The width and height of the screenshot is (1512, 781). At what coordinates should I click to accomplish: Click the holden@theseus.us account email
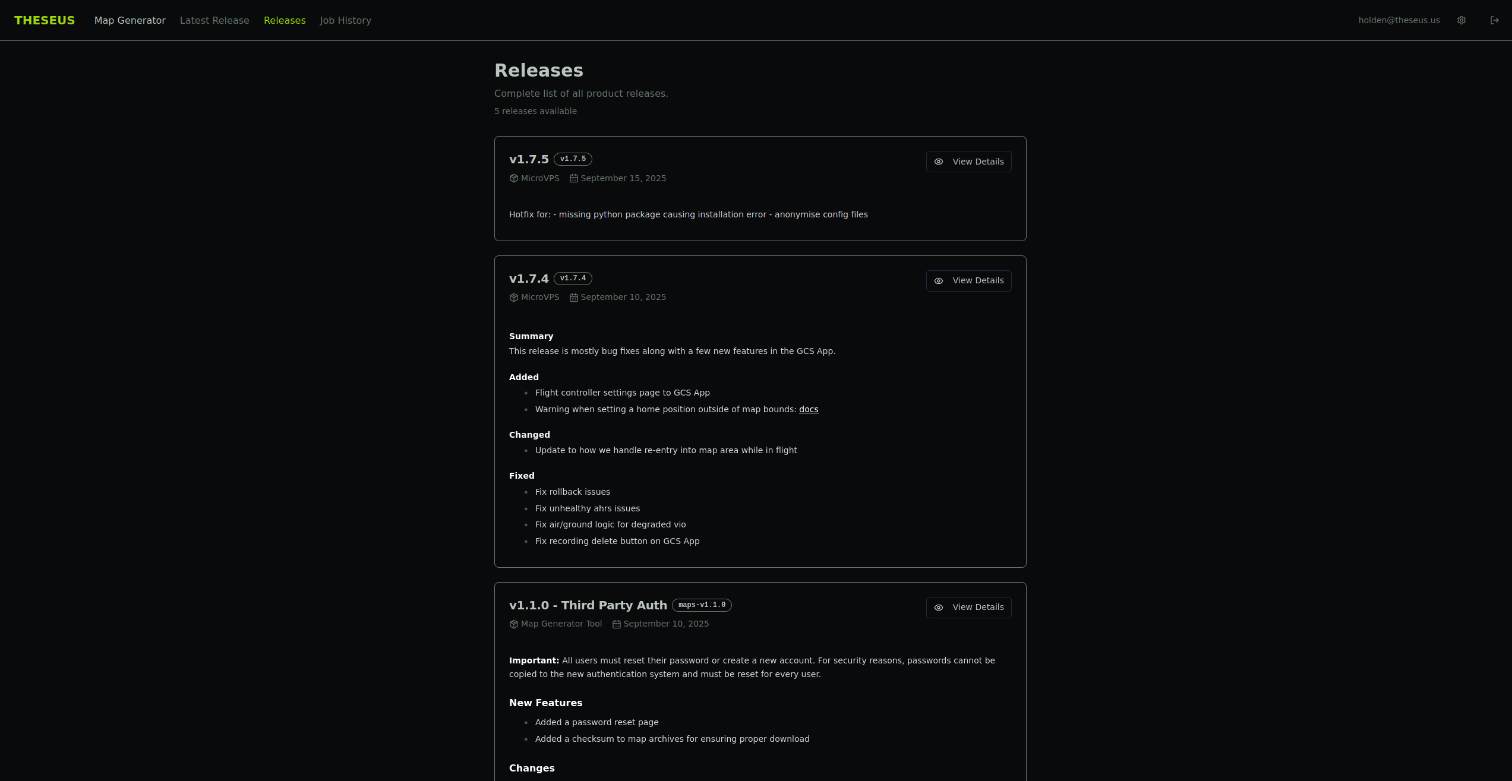[x=1399, y=20]
